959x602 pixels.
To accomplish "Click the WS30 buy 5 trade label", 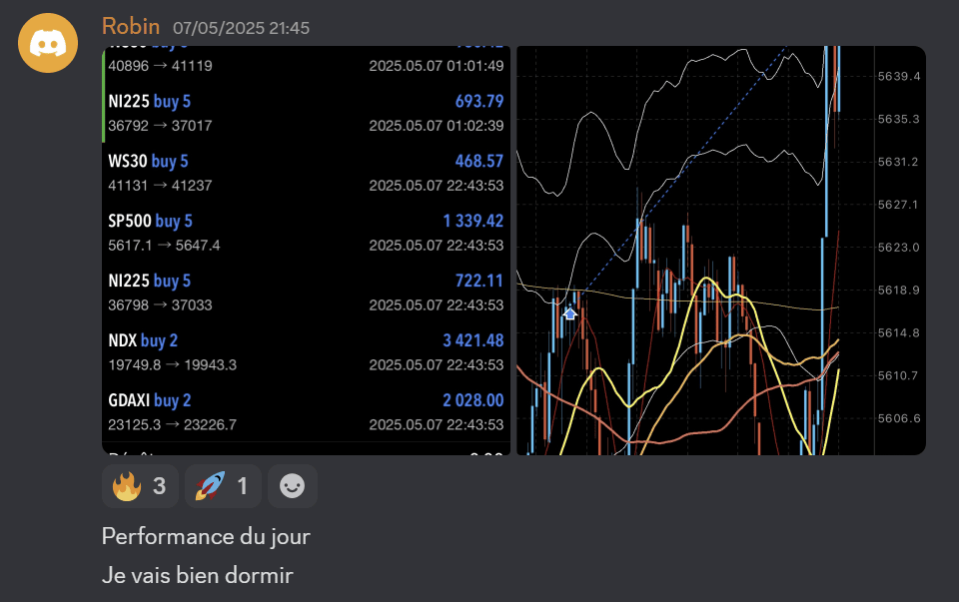I will tap(148, 161).
